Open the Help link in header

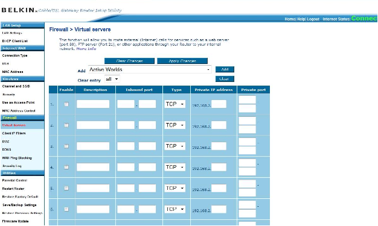(x=301, y=19)
